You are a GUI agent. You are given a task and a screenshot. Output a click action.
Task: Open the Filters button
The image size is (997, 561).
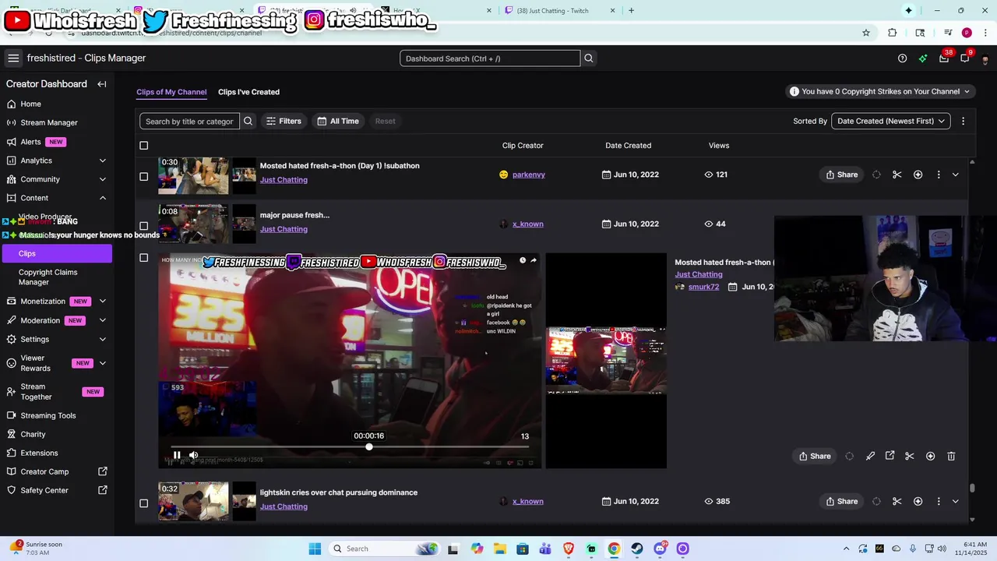click(284, 121)
